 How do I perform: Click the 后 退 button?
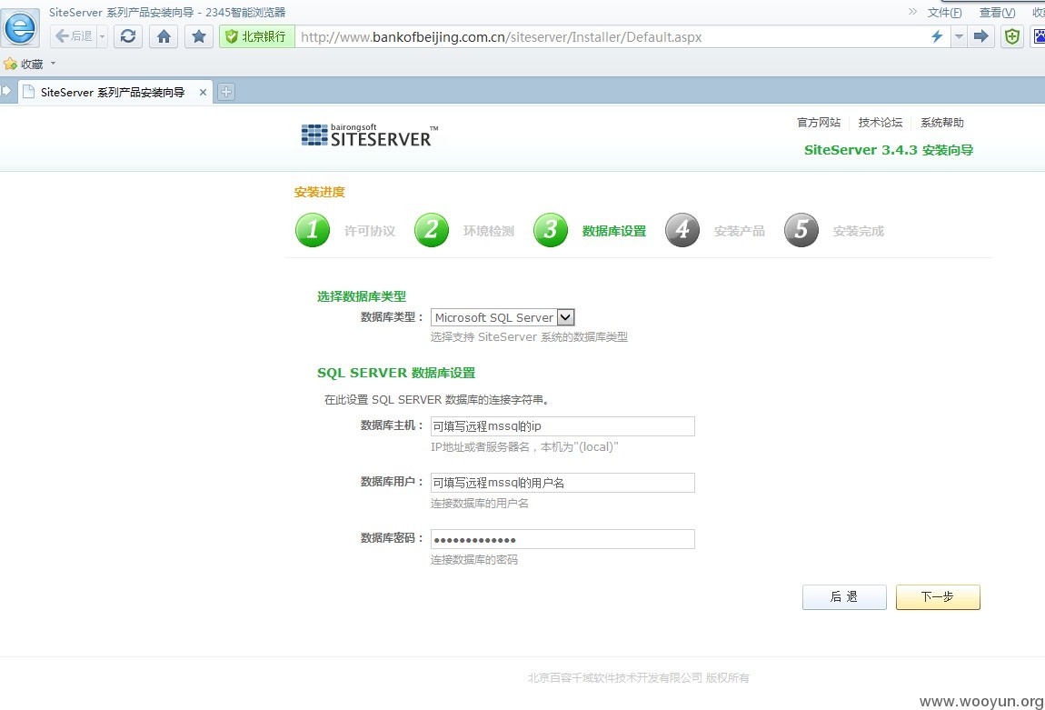[x=844, y=596]
